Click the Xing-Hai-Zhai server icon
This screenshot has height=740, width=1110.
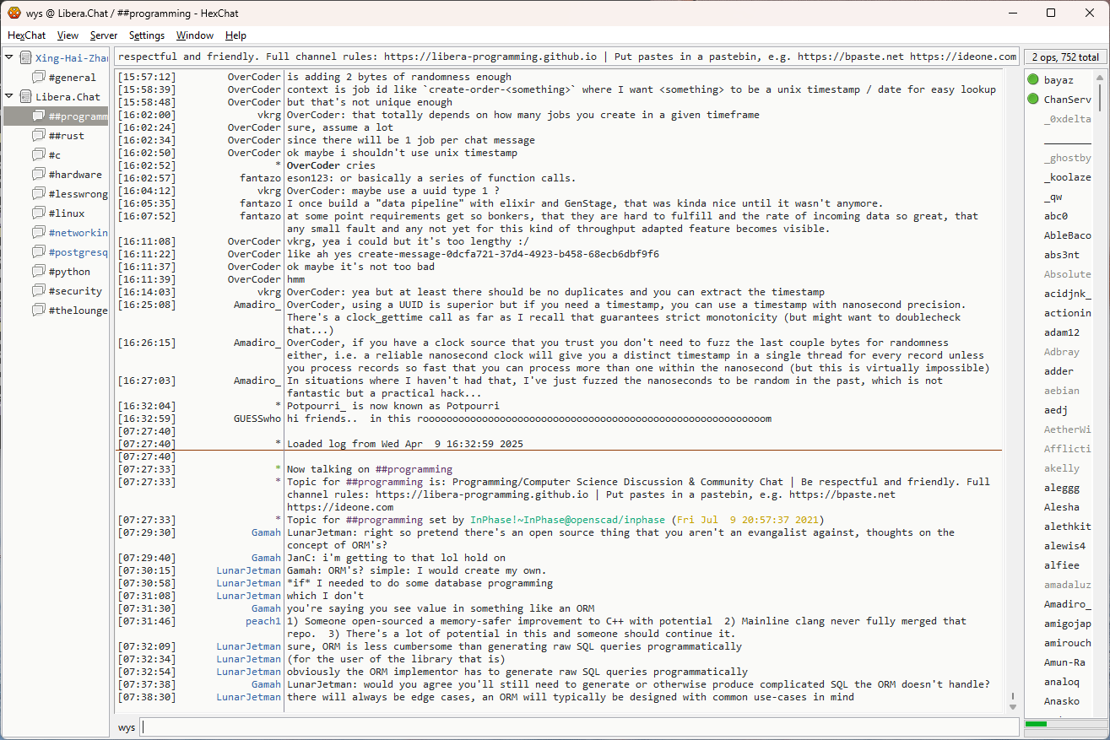[25, 58]
